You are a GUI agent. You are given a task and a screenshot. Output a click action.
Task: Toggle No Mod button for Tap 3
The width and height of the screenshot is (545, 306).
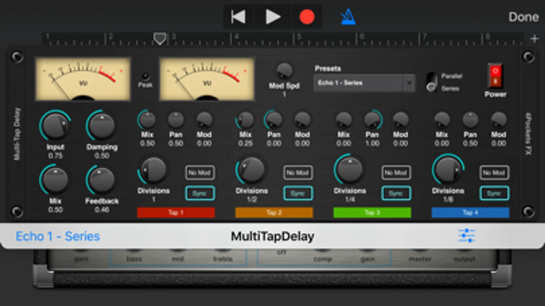pos(396,173)
